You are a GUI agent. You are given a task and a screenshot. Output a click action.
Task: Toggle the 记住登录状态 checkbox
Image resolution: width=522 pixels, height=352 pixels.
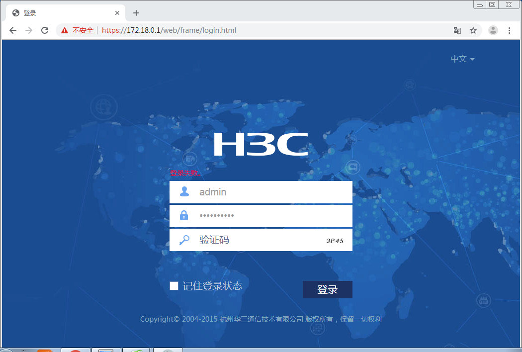(174, 286)
